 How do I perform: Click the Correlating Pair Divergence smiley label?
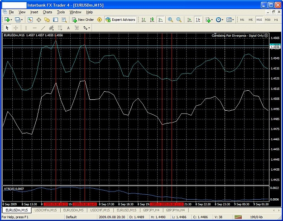pyautogui.click(x=240, y=35)
